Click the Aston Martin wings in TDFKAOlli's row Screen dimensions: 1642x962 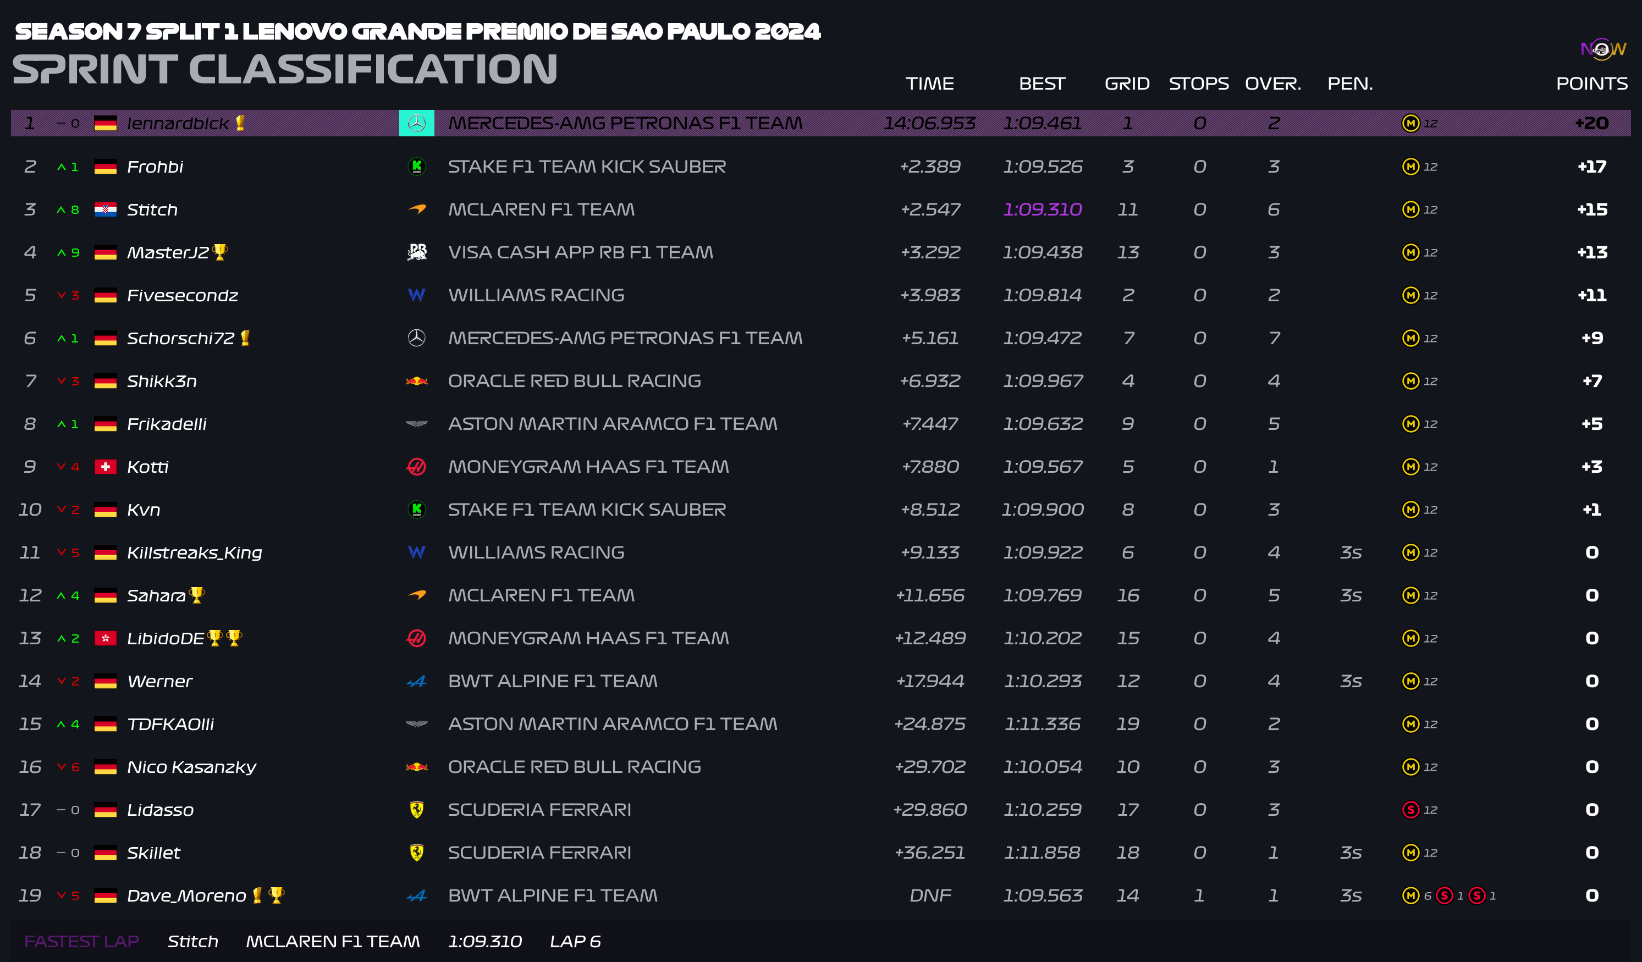pos(416,723)
